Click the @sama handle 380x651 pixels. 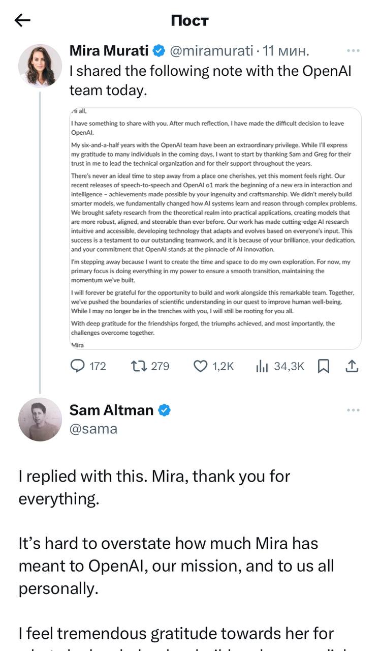[93, 429]
